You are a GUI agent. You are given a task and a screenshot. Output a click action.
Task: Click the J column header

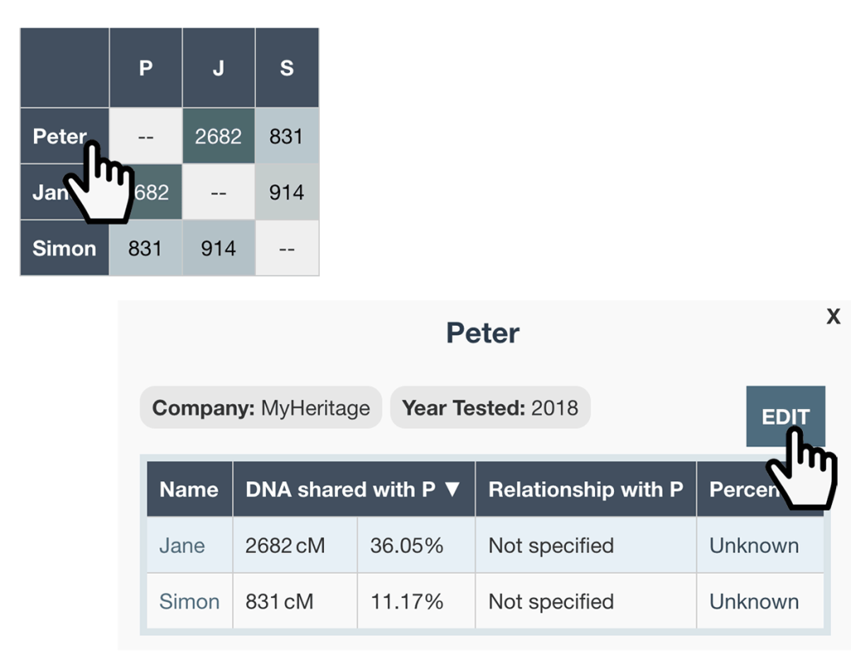point(218,68)
